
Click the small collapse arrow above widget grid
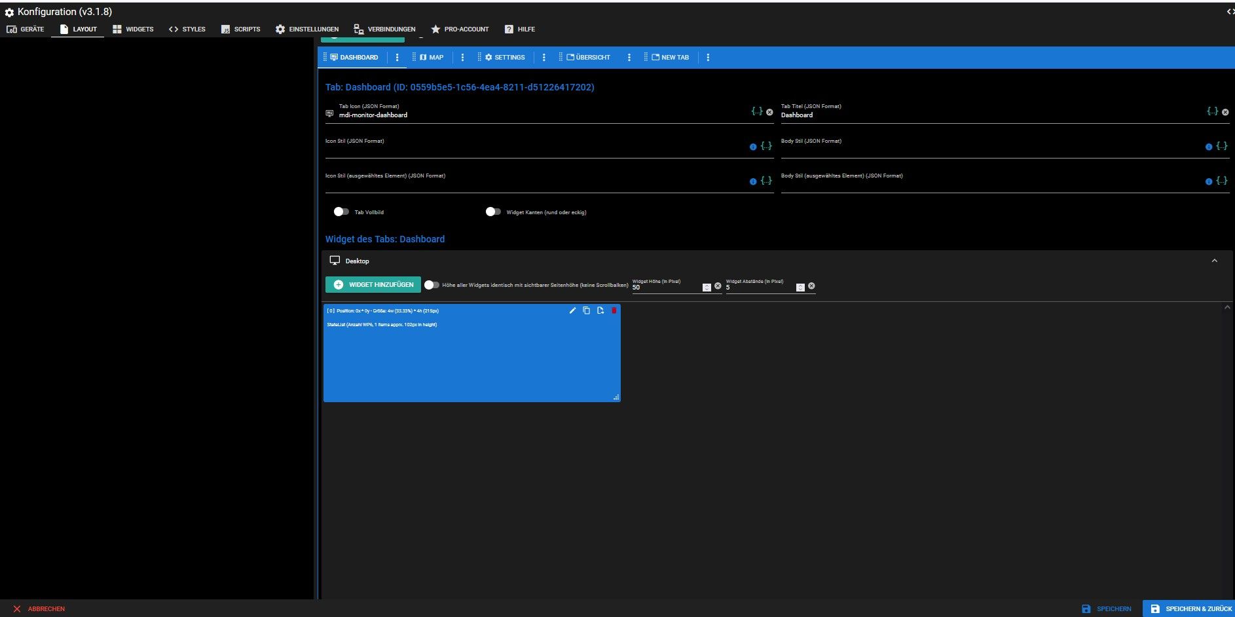pyautogui.click(x=1227, y=307)
